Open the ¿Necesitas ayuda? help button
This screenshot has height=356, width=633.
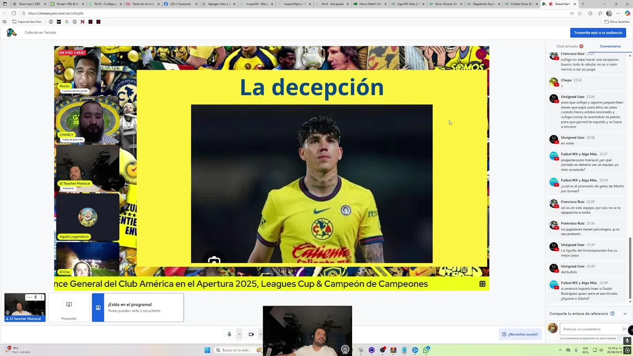point(520,334)
